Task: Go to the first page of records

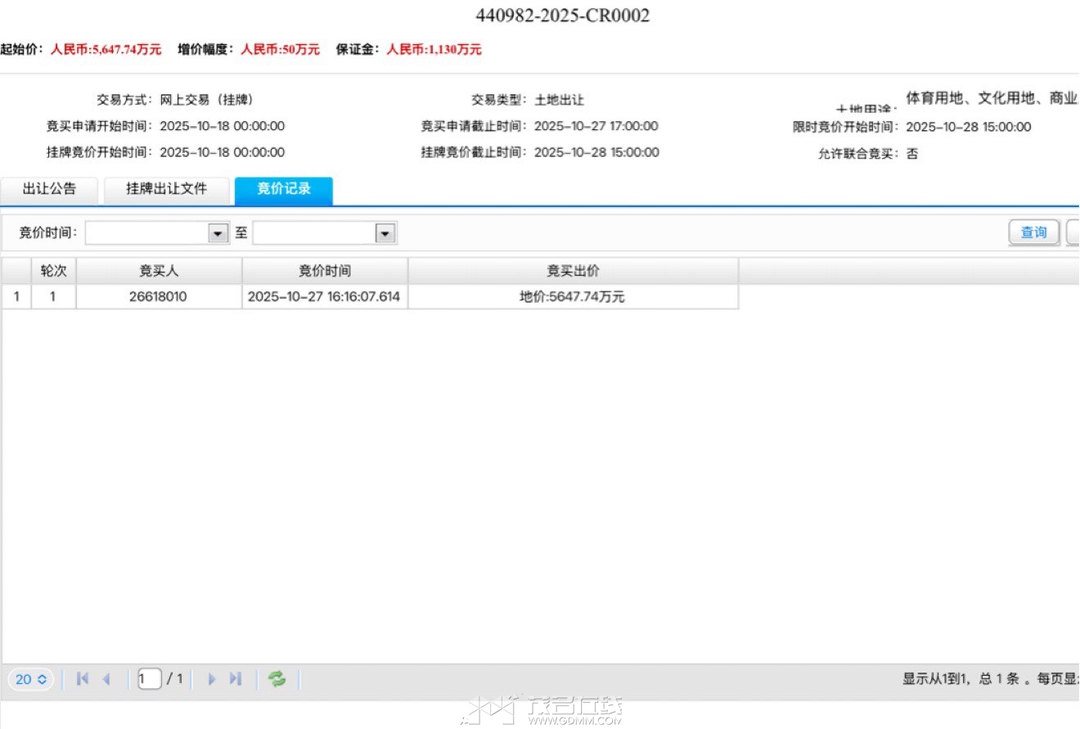Action: pyautogui.click(x=82, y=679)
